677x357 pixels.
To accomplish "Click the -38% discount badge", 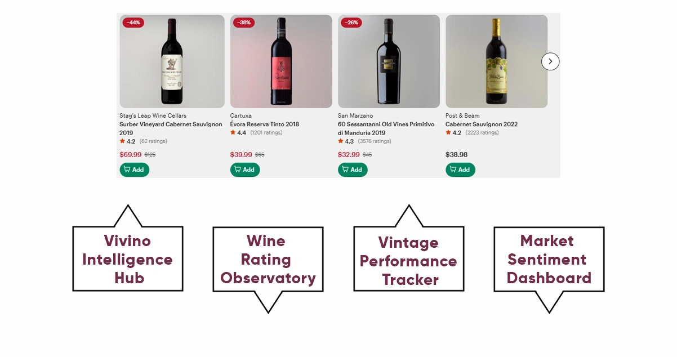I will click(x=244, y=23).
